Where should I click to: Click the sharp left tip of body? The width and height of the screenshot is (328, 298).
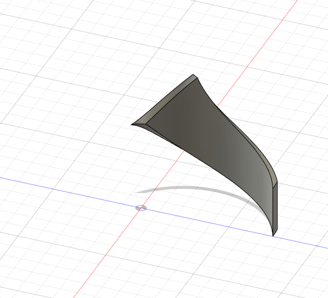pos(132,125)
